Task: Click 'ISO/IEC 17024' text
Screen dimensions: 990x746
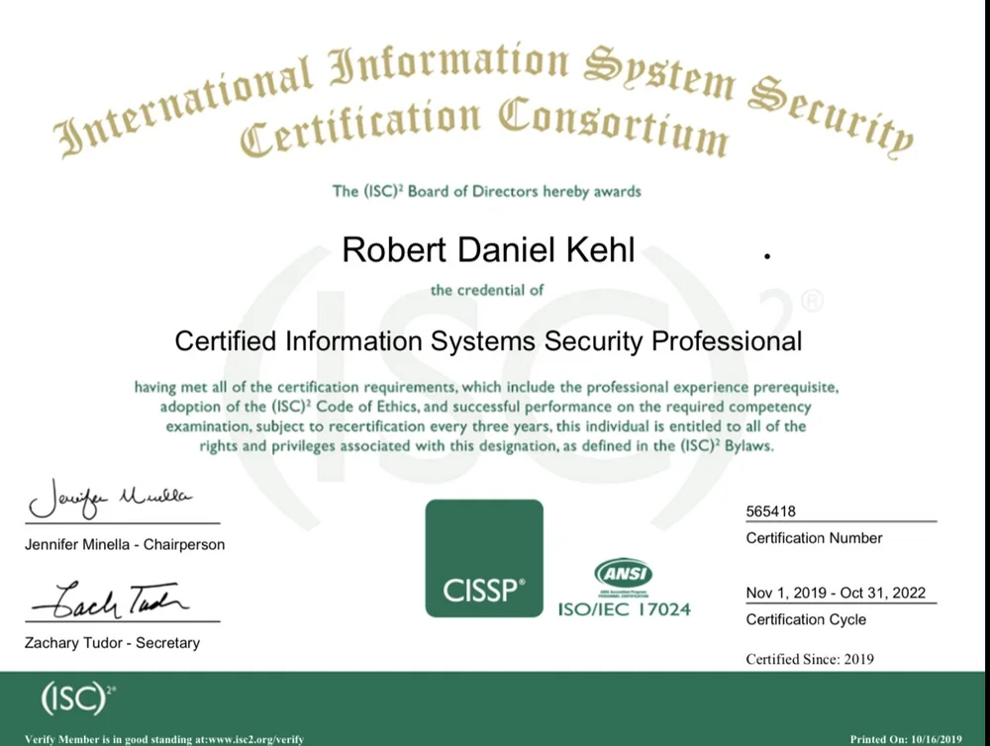Action: [x=624, y=609]
